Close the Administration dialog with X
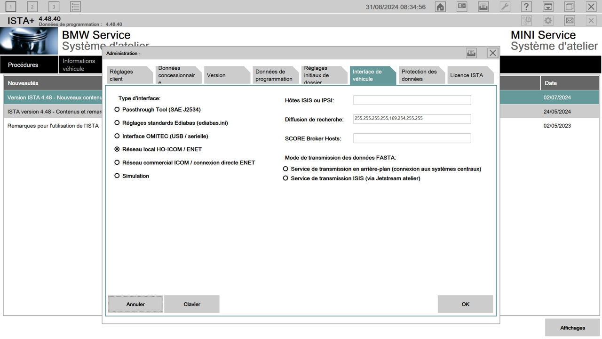602x339 pixels. (x=492, y=53)
